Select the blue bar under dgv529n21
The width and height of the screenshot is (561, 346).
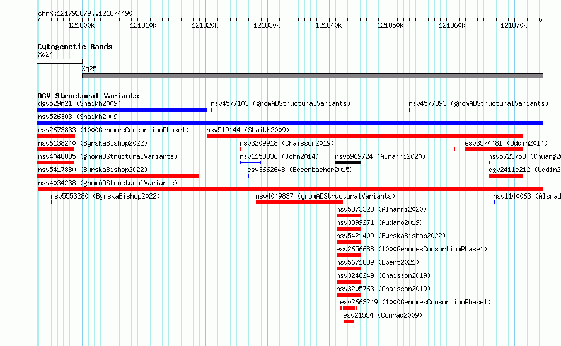pos(122,110)
